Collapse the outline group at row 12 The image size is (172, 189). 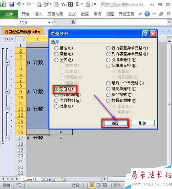point(7,109)
